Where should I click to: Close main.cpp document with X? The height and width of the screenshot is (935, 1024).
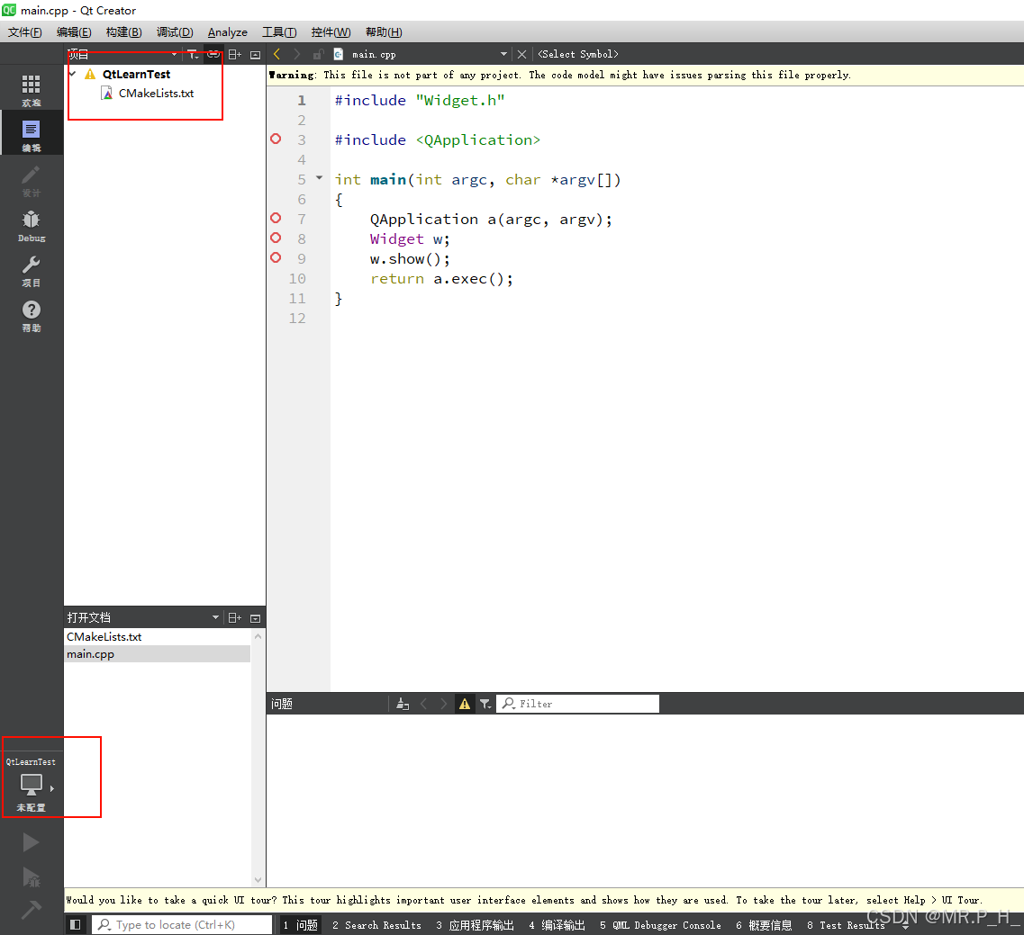point(521,54)
